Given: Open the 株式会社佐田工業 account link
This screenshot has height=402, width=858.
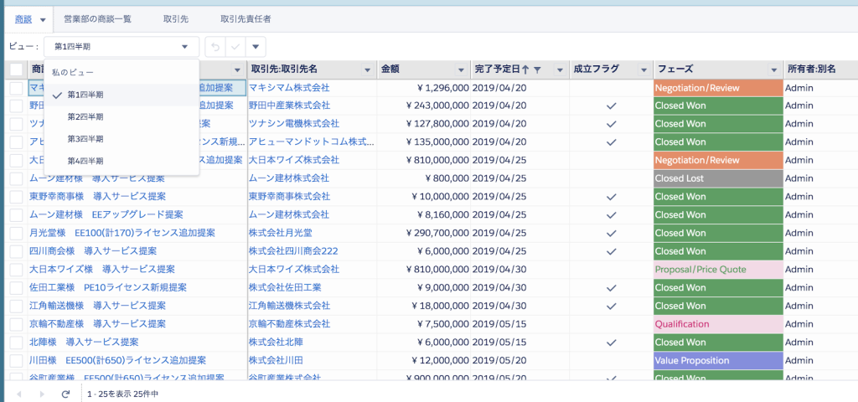Looking at the screenshot, I should (x=285, y=287).
